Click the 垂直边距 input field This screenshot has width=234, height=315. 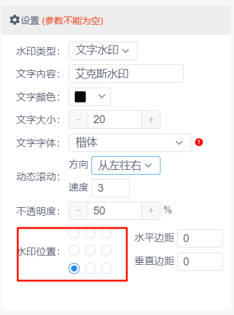pos(200,262)
